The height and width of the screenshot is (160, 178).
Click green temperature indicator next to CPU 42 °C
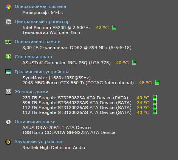pos(114,27)
